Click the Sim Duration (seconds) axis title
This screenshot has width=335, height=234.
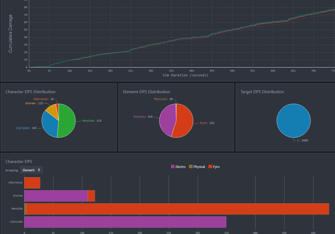(x=186, y=75)
